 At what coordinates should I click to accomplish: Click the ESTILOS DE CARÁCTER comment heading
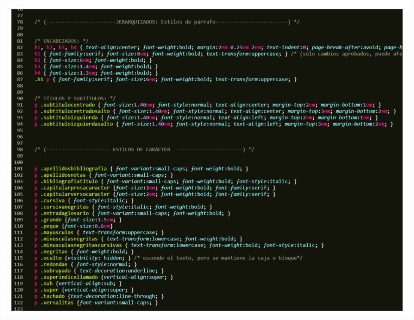pyautogui.click(x=144, y=149)
